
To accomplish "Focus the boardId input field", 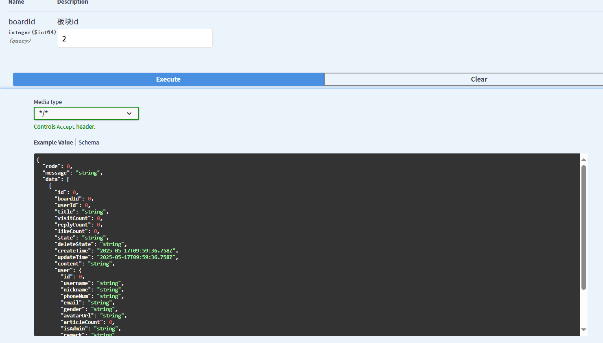I will coord(135,38).
